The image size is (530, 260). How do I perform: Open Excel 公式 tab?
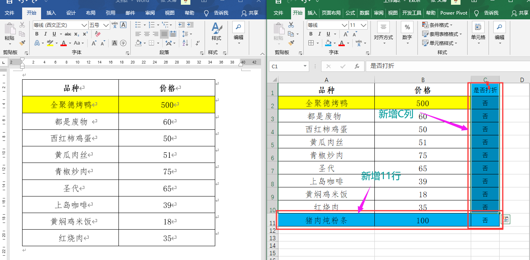(350, 13)
